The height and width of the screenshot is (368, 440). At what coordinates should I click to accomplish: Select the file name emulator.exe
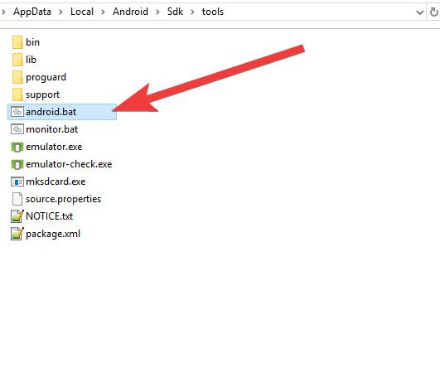point(54,147)
